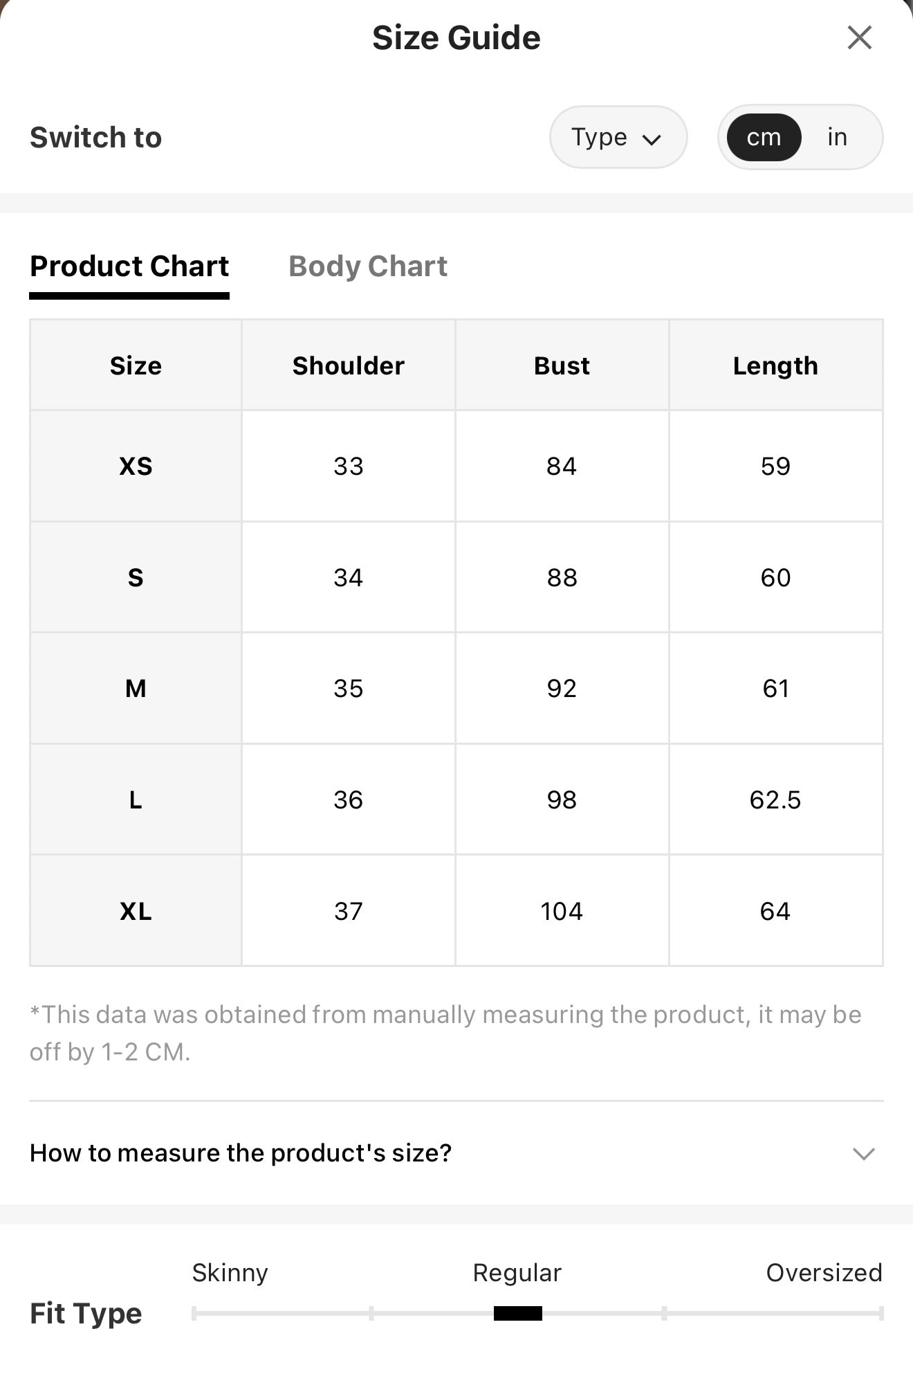Expand How to measure the product's size
Image resolution: width=913 pixels, height=1383 pixels.
[456, 1153]
